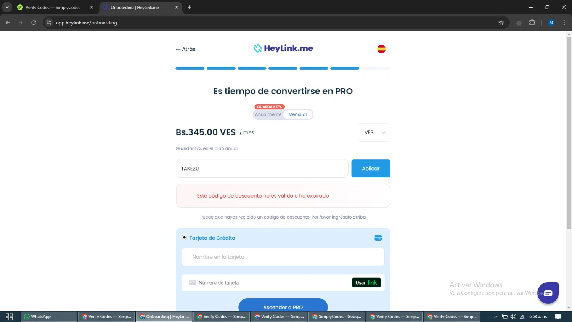Go back with the Atrás link

185,49
